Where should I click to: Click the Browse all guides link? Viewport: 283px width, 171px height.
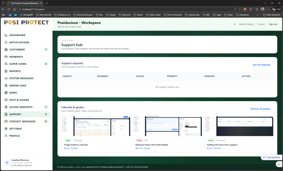point(260,109)
